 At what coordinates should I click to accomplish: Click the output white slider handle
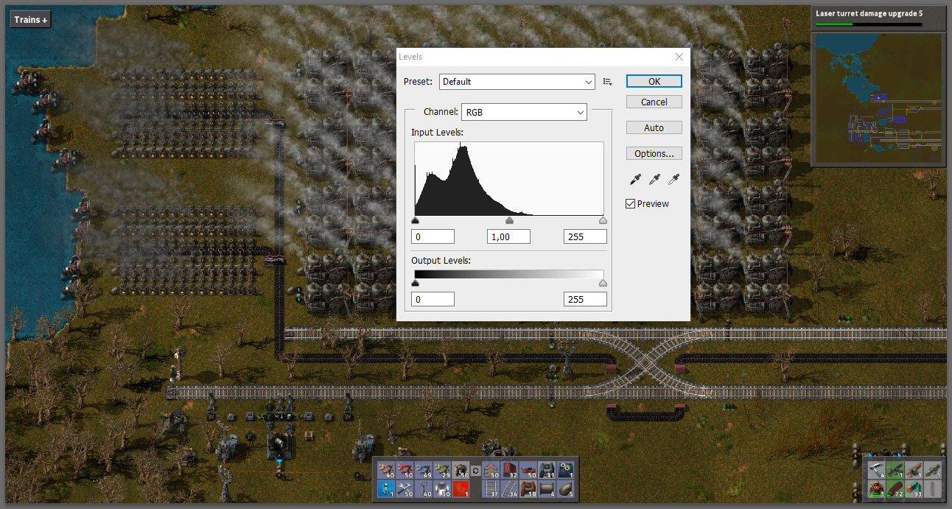point(603,283)
